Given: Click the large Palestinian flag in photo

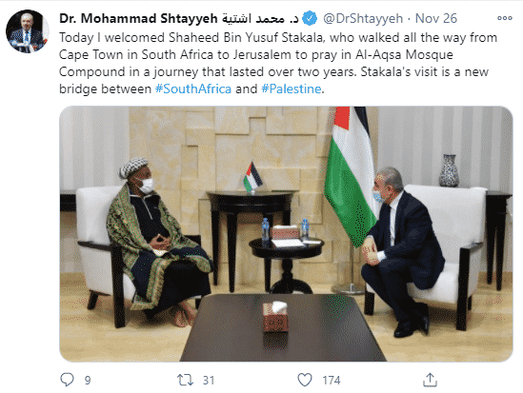Looking at the screenshot, I should pyautogui.click(x=352, y=175).
